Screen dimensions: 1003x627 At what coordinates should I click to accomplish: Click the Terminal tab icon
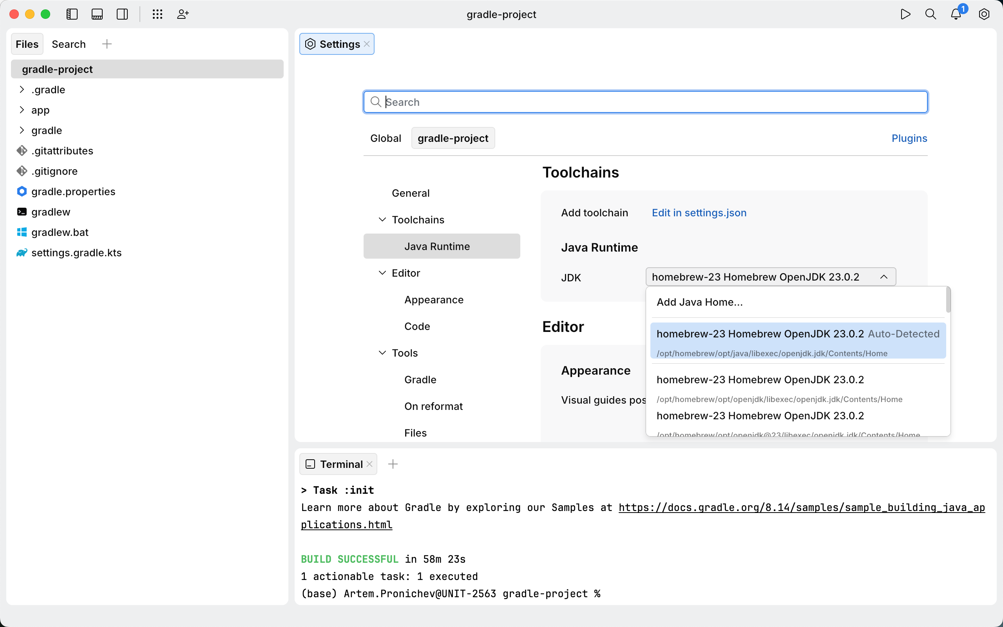click(x=310, y=464)
